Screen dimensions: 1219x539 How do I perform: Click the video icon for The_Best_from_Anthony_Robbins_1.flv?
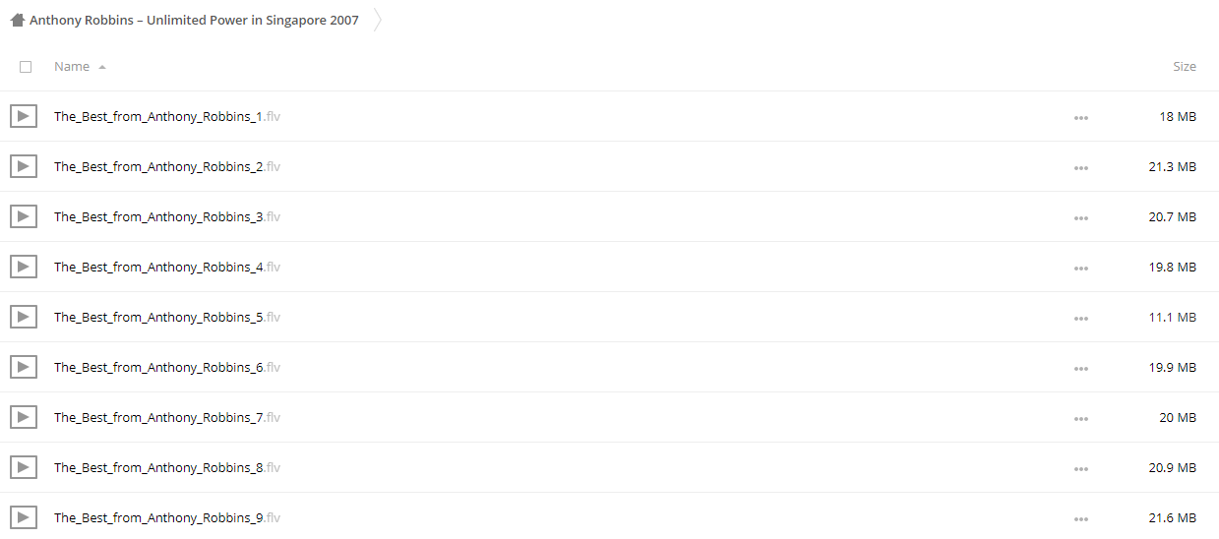pyautogui.click(x=24, y=116)
